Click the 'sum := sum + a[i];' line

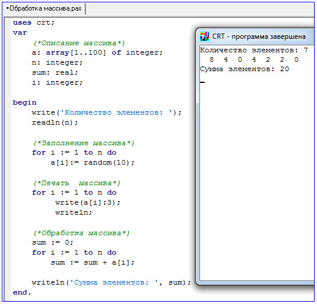92,262
